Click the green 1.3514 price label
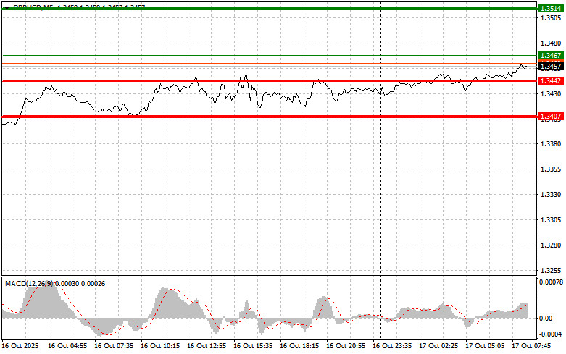Screen dimensions: 566x354 click(550, 9)
